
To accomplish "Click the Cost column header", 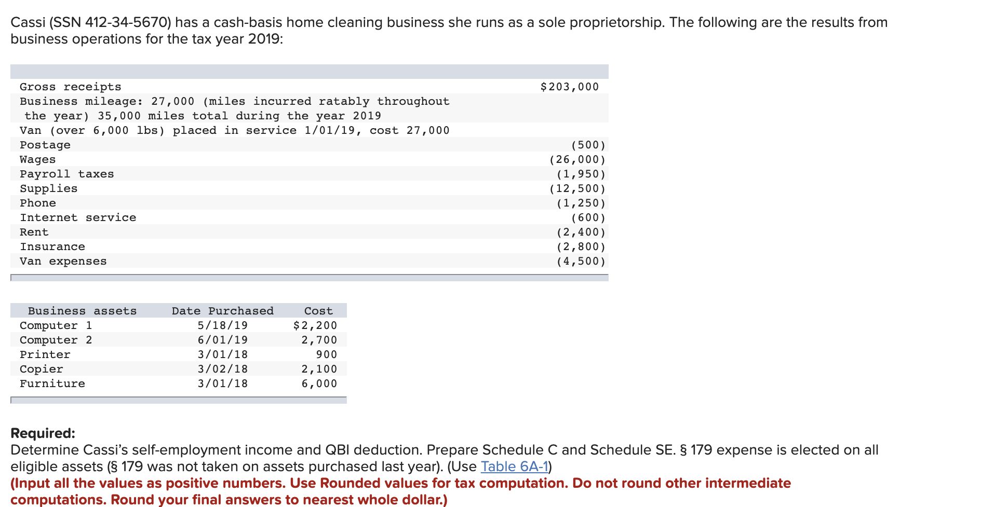I will click(318, 311).
